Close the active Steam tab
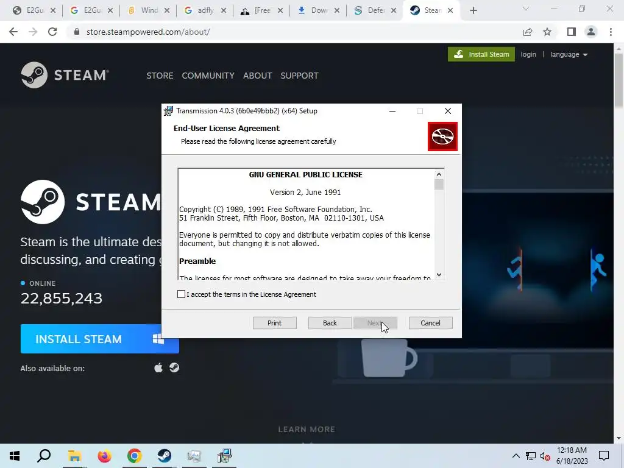The image size is (624, 468). coord(450,10)
